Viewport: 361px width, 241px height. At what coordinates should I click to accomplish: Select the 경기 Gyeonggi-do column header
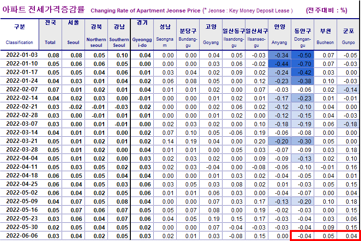[142, 34]
